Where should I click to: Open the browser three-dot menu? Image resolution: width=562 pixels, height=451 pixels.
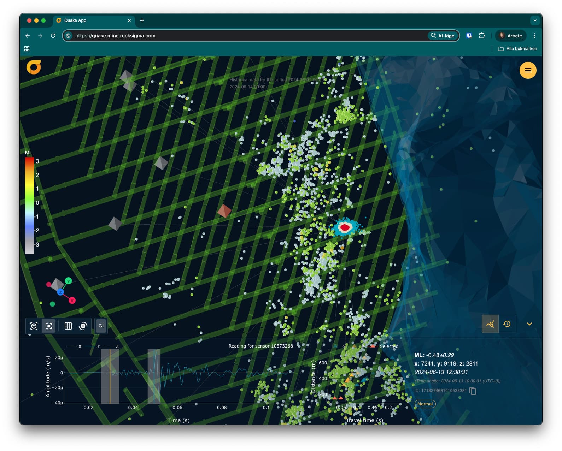534,36
